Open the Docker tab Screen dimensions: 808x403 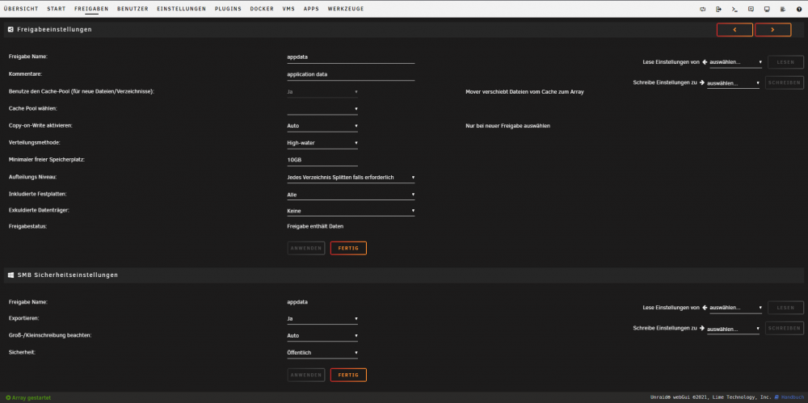pos(262,9)
